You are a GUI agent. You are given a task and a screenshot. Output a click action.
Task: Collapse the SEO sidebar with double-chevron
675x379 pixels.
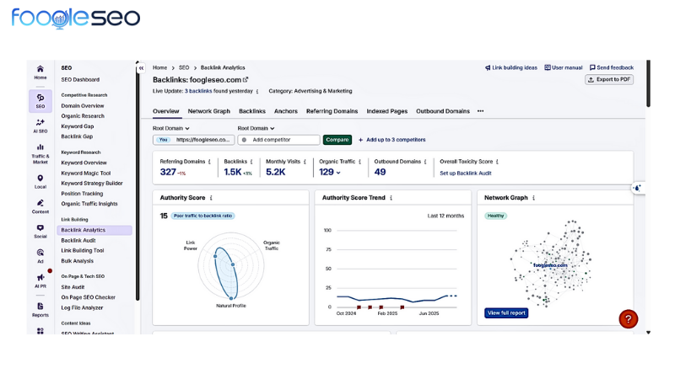[141, 68]
